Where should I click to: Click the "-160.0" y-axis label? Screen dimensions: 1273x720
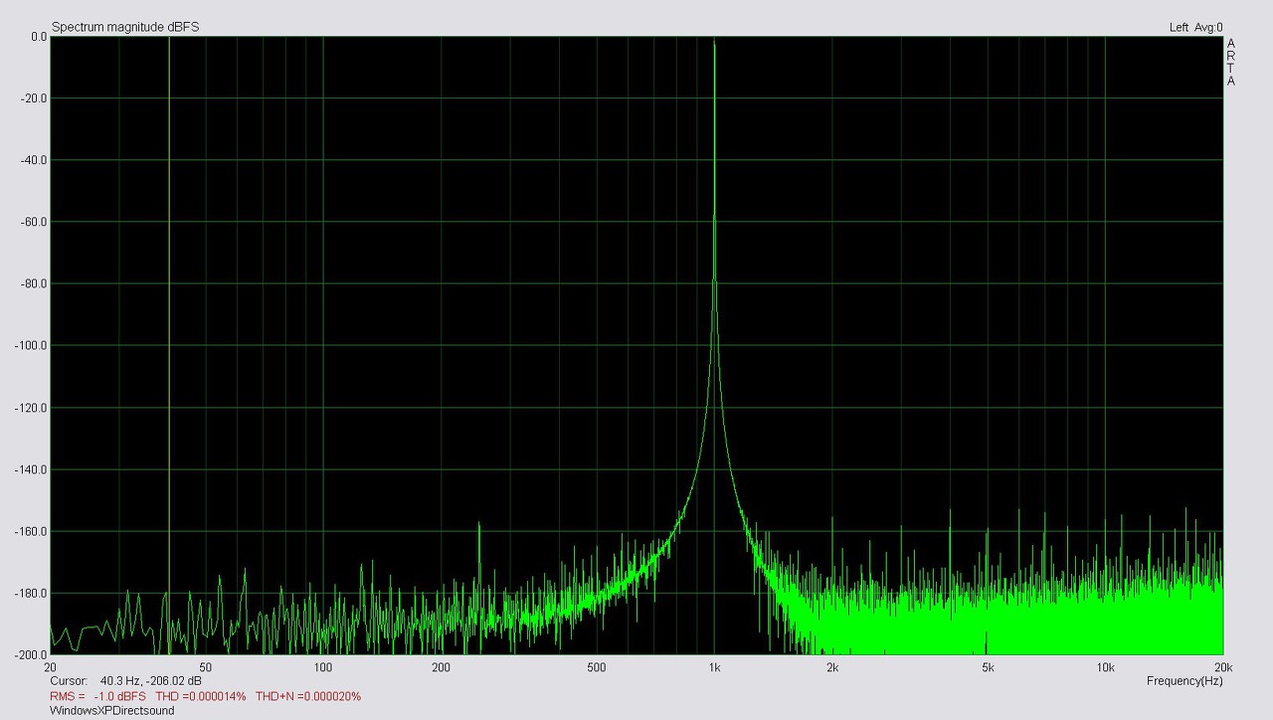coord(32,531)
